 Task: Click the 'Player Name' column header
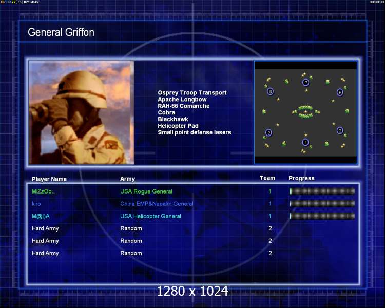pos(49,179)
